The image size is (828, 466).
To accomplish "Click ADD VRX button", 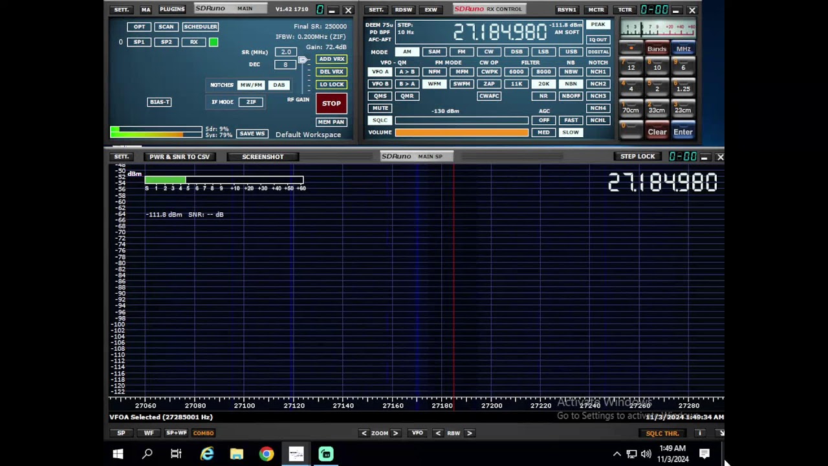I will (331, 59).
